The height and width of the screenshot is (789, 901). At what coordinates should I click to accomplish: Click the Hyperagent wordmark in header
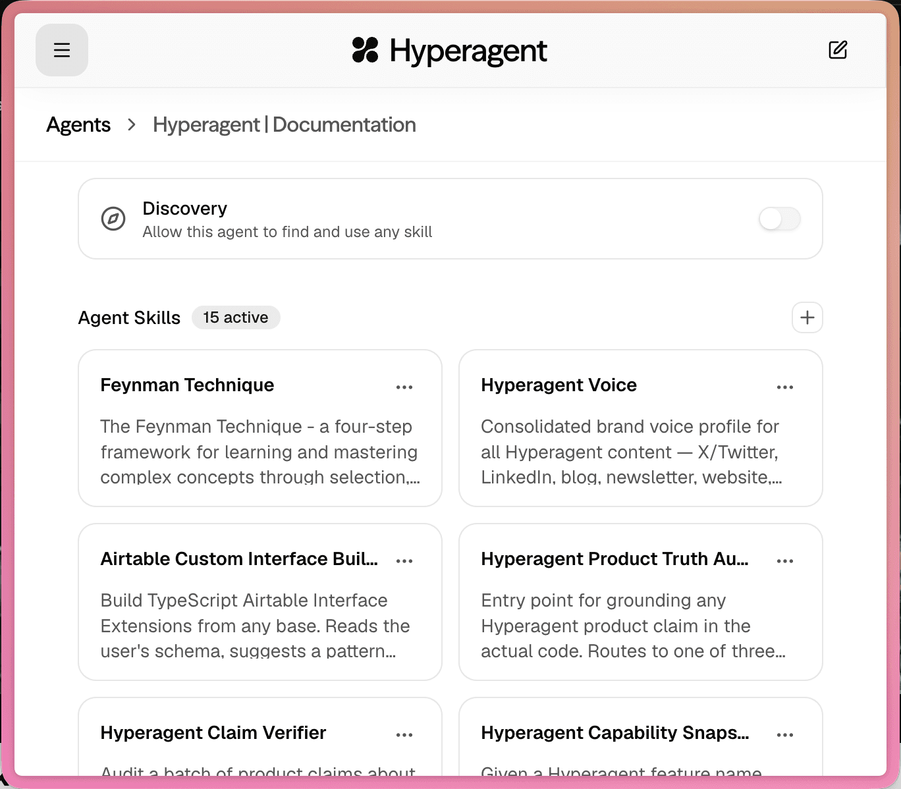468,51
